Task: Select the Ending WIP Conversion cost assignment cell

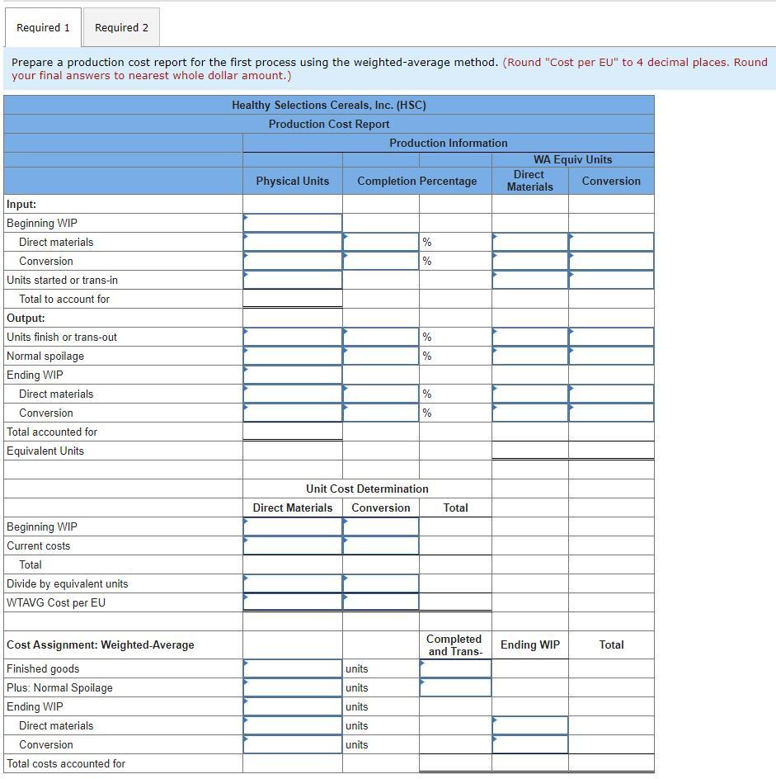Action: (x=529, y=744)
